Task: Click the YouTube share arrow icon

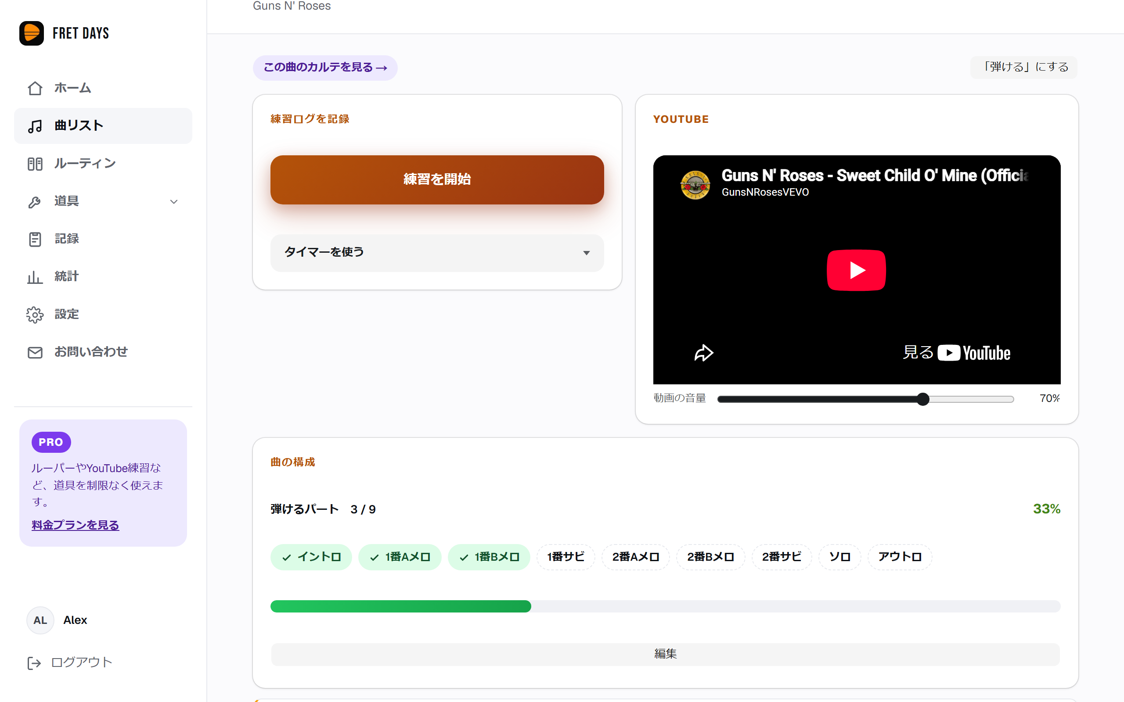Action: [x=703, y=353]
